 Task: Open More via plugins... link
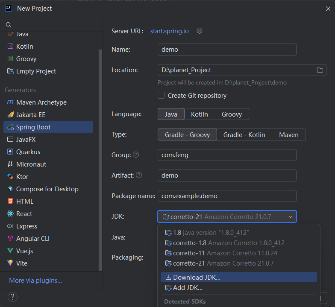click(x=35, y=280)
